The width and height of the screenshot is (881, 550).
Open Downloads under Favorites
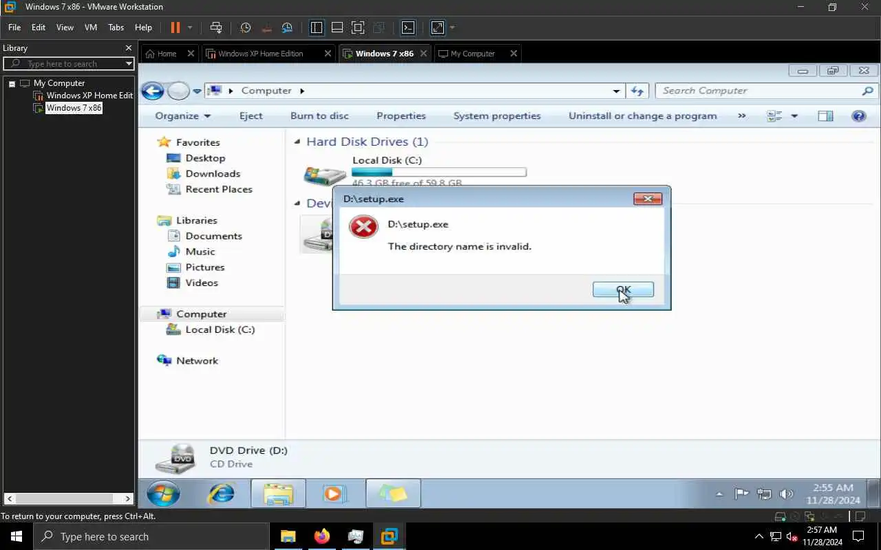213,174
